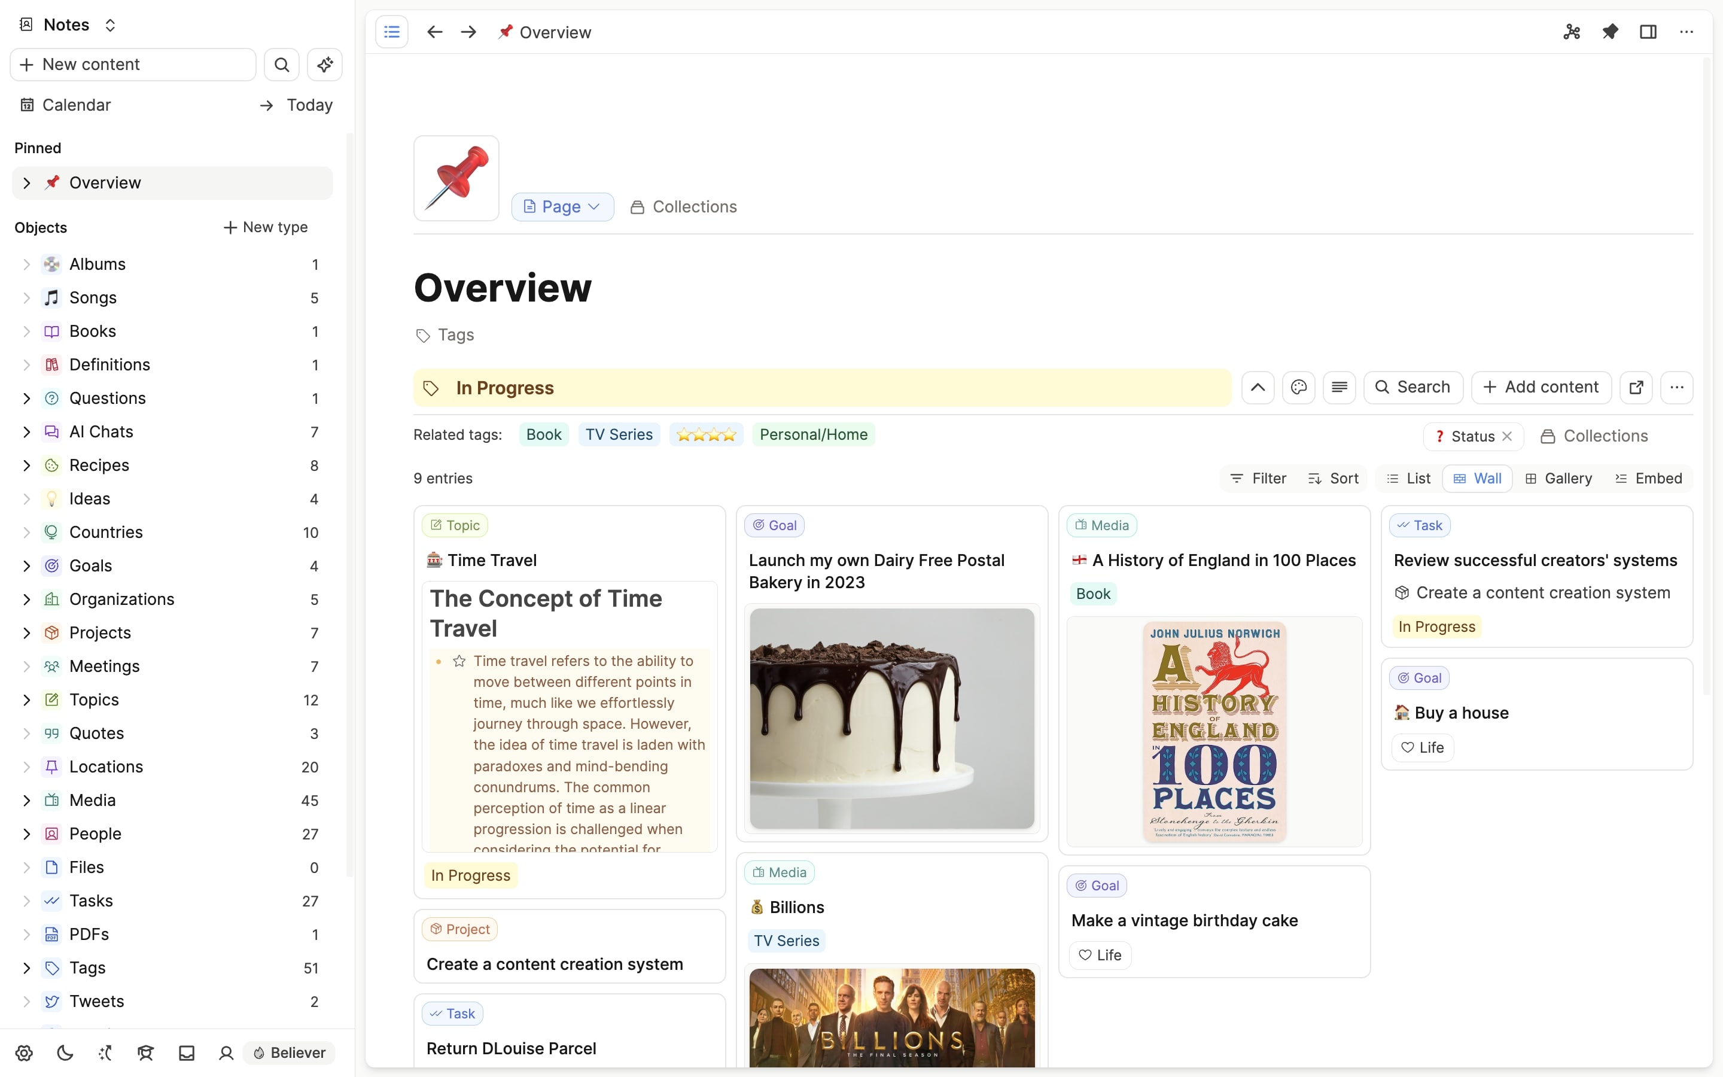Click the Add content button
The height and width of the screenshot is (1077, 1723).
1541,388
